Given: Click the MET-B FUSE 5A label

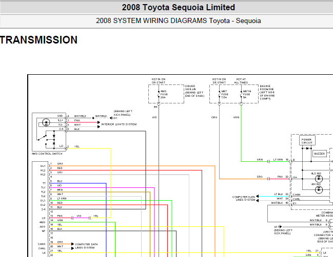Looking at the screenshot, I should 247,94.
